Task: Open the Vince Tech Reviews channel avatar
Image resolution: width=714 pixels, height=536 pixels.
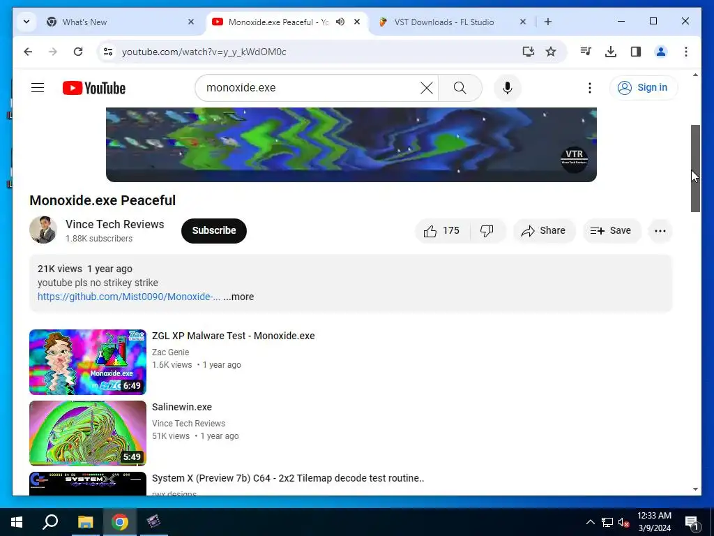Action: coord(43,230)
